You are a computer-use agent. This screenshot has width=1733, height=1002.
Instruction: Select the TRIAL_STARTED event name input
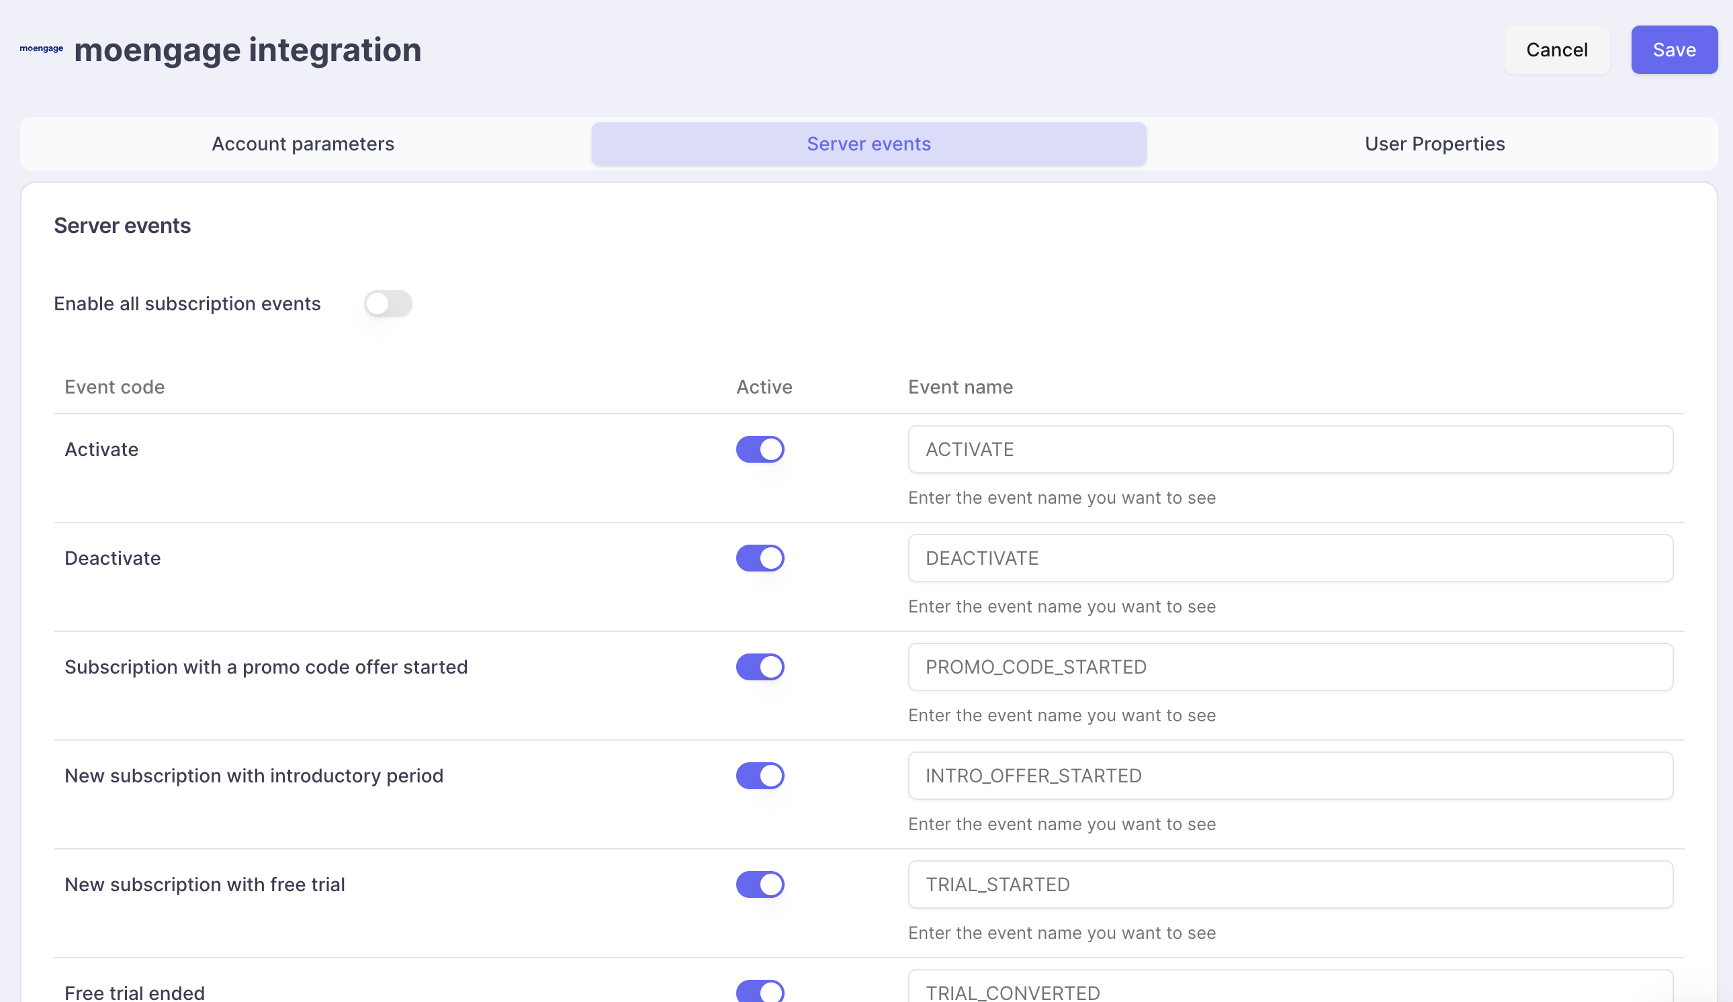1290,884
